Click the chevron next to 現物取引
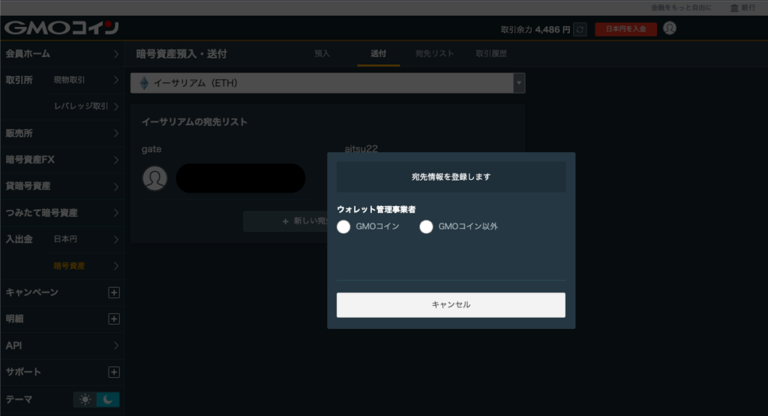Image resolution: width=768 pixels, height=416 pixels. [x=116, y=79]
